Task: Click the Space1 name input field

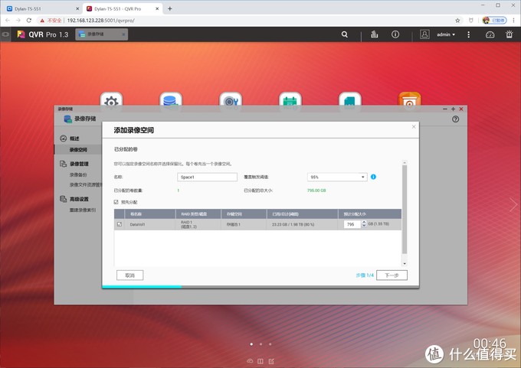Action: pyautogui.click(x=207, y=177)
